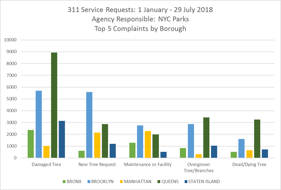
Task: Select the MANHATTAN legend label
Action: (x=138, y=182)
